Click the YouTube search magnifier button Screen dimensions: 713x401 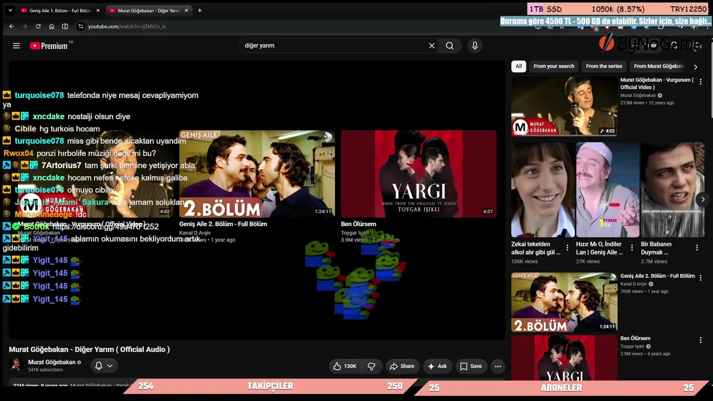pos(450,46)
